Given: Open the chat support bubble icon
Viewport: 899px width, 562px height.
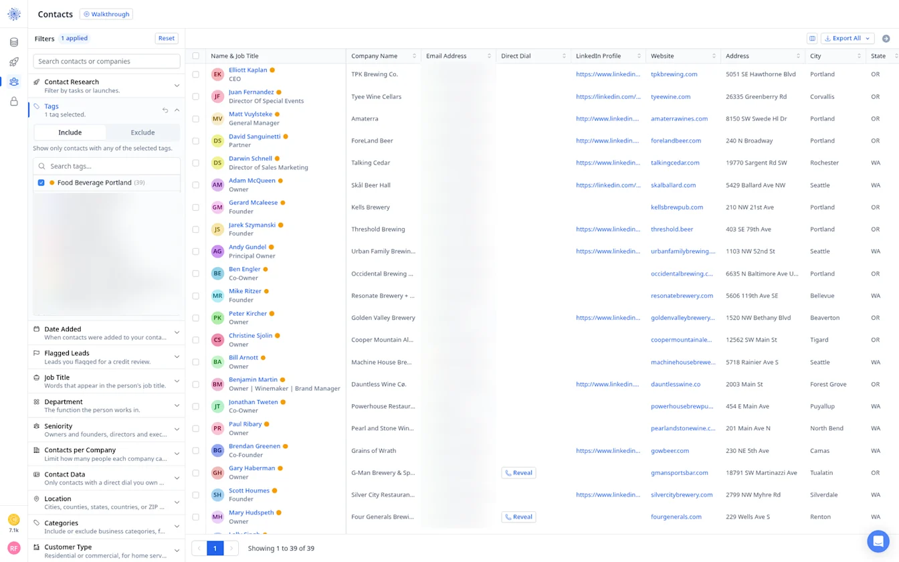Looking at the screenshot, I should (878, 541).
